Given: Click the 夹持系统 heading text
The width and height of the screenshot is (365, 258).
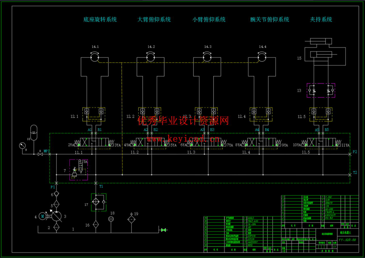Looking at the screenshot, I should click(321, 20).
